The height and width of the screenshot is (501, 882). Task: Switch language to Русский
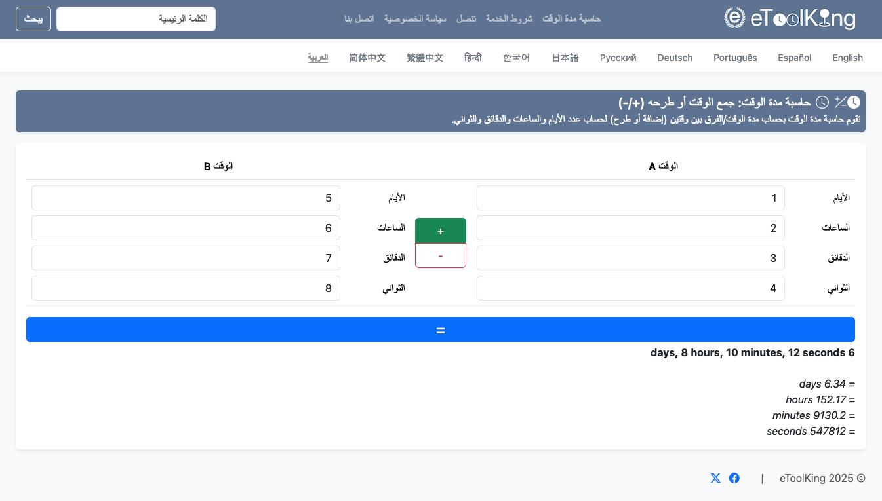tap(618, 58)
